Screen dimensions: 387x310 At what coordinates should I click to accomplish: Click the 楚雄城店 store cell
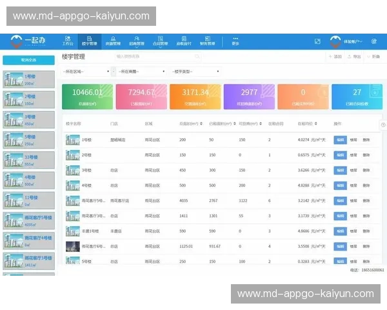tap(118, 140)
